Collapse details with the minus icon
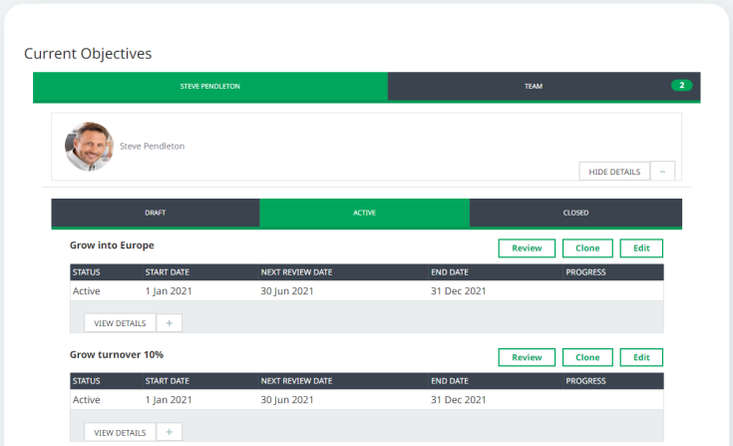Image resolution: width=733 pixels, height=446 pixels. point(662,172)
